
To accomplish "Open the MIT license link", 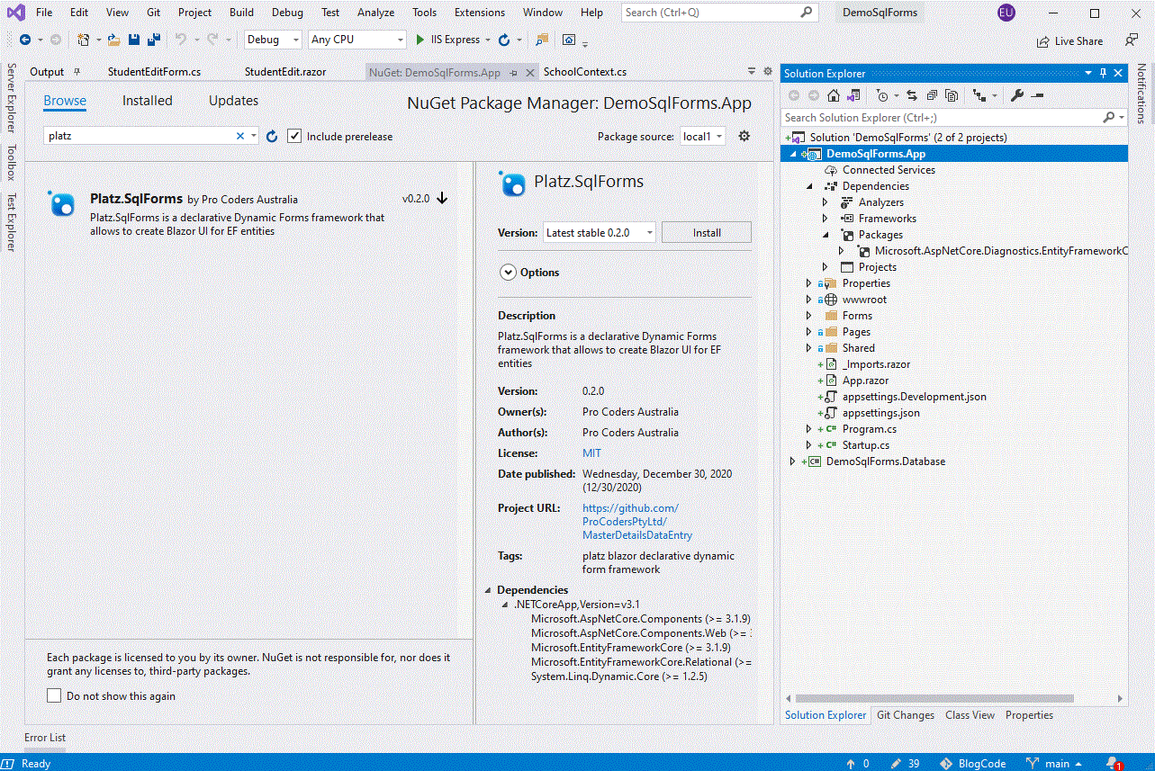I will (x=591, y=453).
